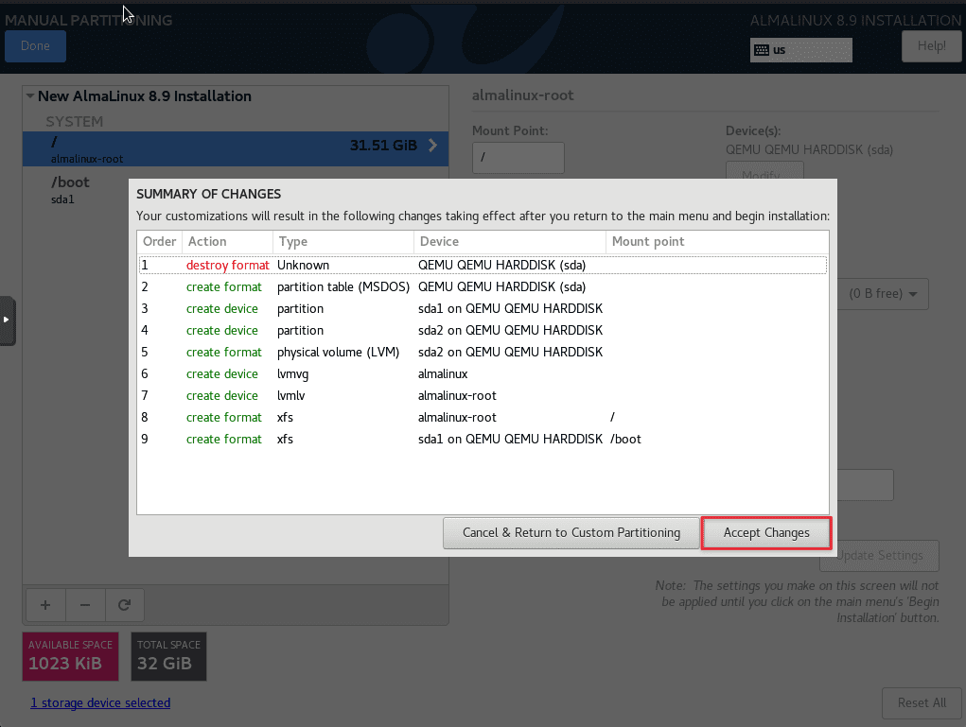Click Cancel & Return to Custom Partitioning
Viewport: 966px width, 727px height.
[x=571, y=532]
